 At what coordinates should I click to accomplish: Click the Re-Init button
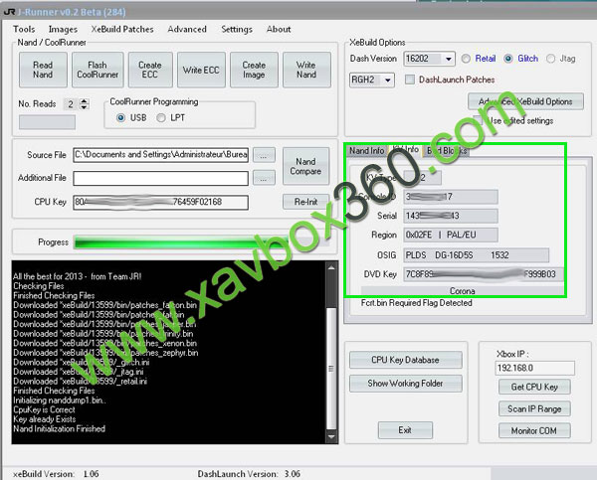[305, 202]
